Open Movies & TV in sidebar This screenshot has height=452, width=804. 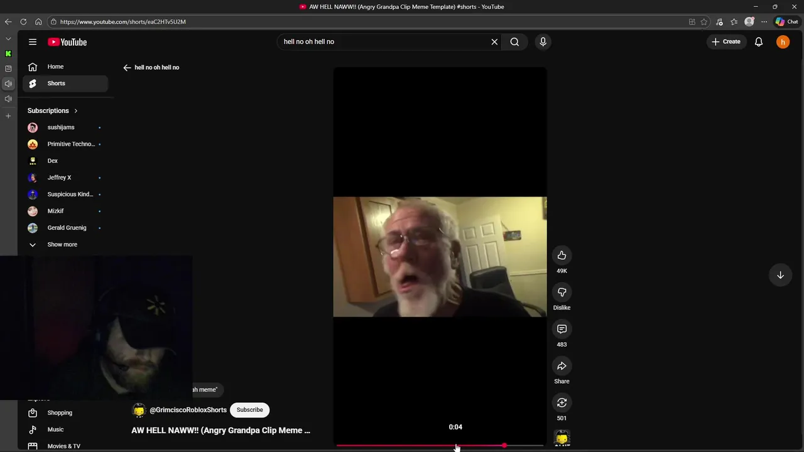[65, 446]
